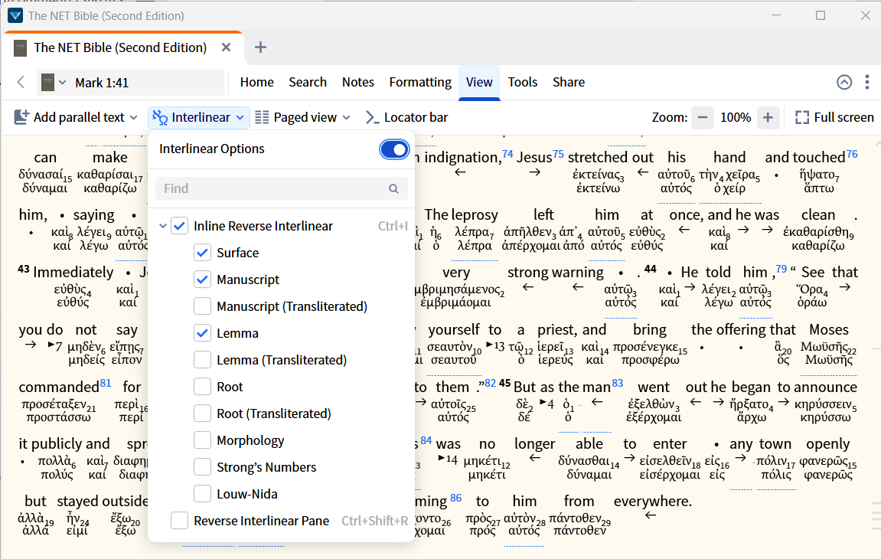The height and width of the screenshot is (559, 881).
Task: Select the View menu tab
Action: pos(479,82)
